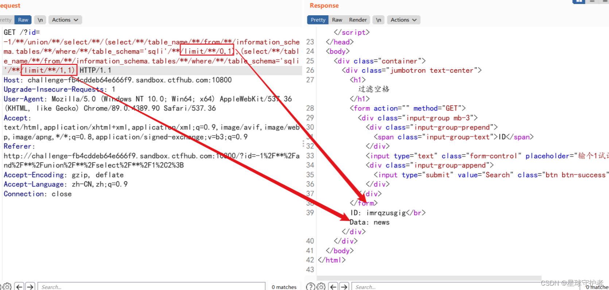Switch Request view to Pretty tab

click(6, 20)
